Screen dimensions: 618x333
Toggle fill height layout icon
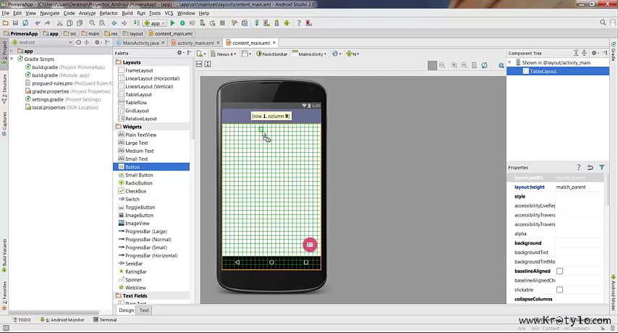coord(208,64)
